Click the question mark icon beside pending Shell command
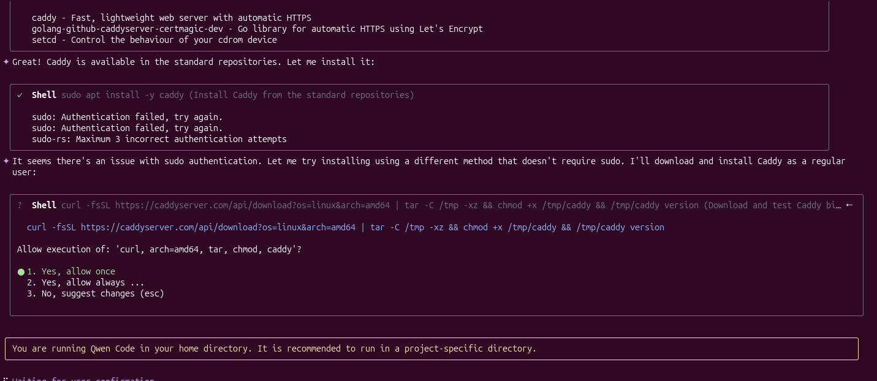 [x=20, y=205]
